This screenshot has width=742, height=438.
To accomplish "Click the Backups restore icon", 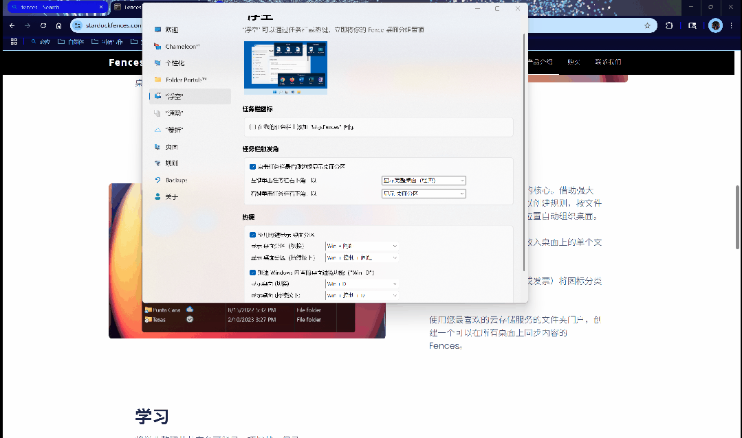I will pyautogui.click(x=157, y=180).
